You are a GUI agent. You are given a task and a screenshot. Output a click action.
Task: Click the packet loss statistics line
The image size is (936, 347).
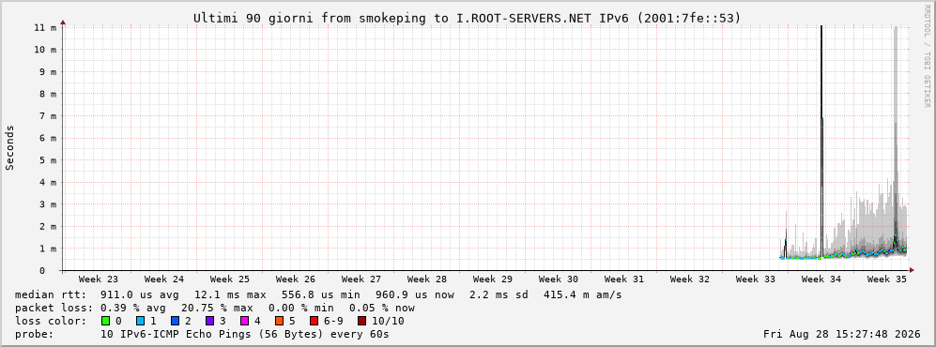tap(215, 308)
